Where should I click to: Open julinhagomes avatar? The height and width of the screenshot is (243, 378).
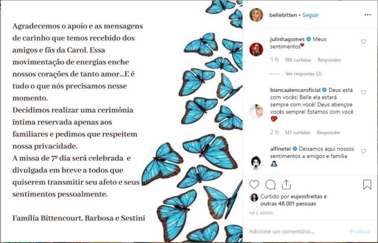pos(256,49)
